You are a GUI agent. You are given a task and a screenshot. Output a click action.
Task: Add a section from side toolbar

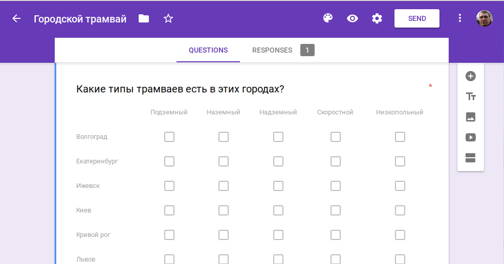click(x=471, y=158)
